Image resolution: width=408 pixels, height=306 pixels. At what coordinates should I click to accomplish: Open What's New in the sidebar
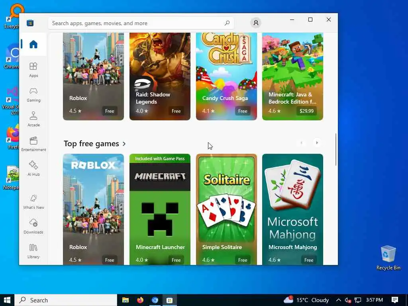(x=33, y=202)
